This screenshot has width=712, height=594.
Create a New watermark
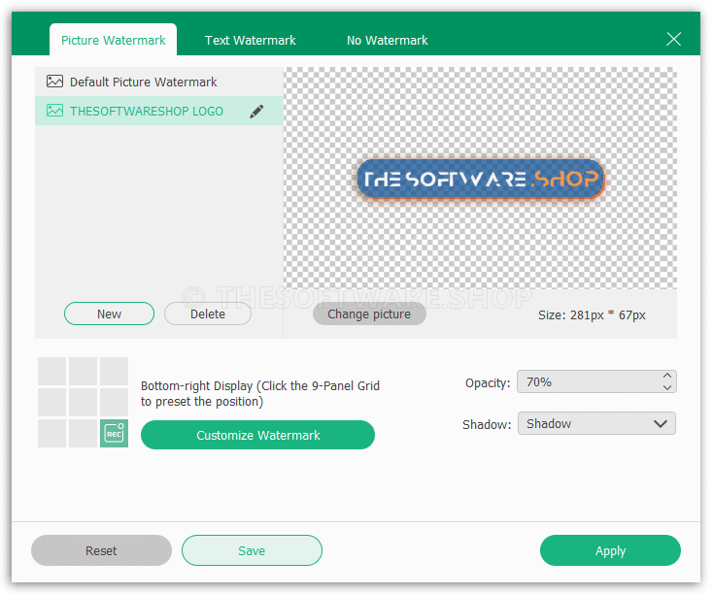click(x=109, y=313)
